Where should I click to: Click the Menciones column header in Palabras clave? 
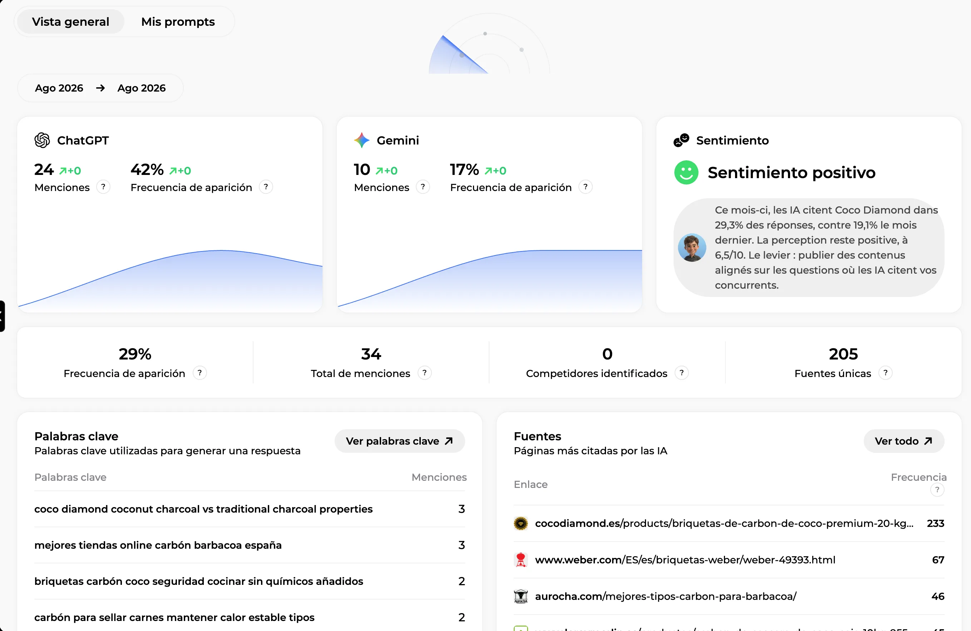(439, 477)
